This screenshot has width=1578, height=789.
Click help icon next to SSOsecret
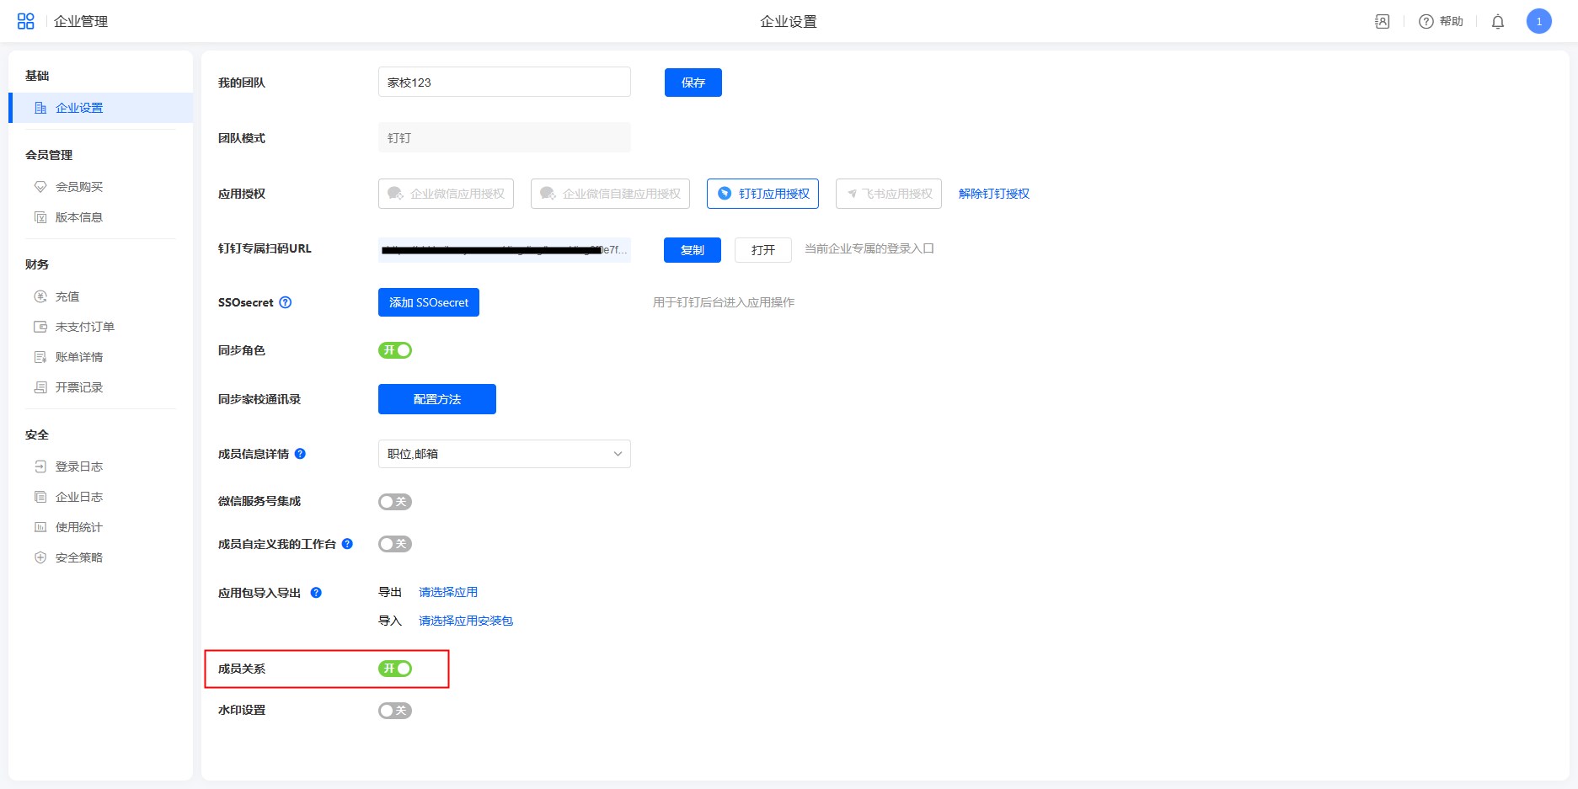coord(286,302)
